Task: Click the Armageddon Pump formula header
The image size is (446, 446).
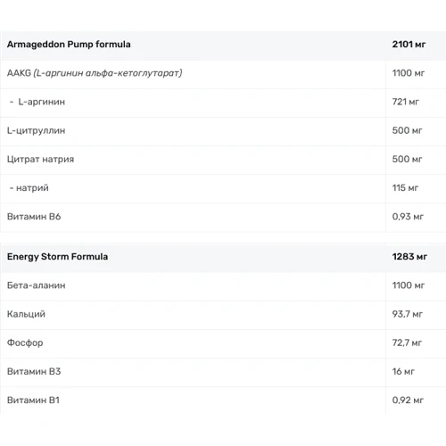Action: click(69, 45)
